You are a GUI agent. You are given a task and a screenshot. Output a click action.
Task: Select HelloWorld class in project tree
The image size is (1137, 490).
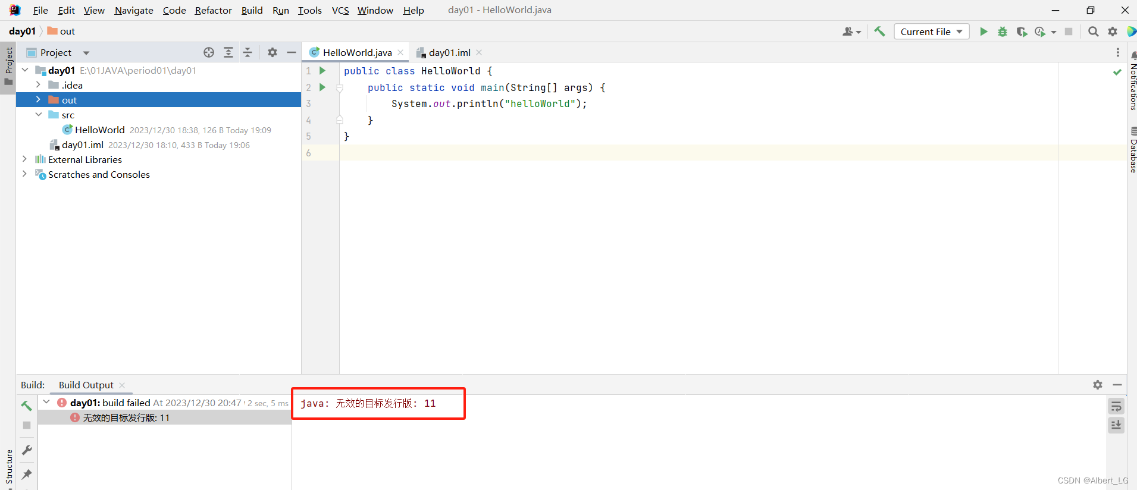[99, 130]
